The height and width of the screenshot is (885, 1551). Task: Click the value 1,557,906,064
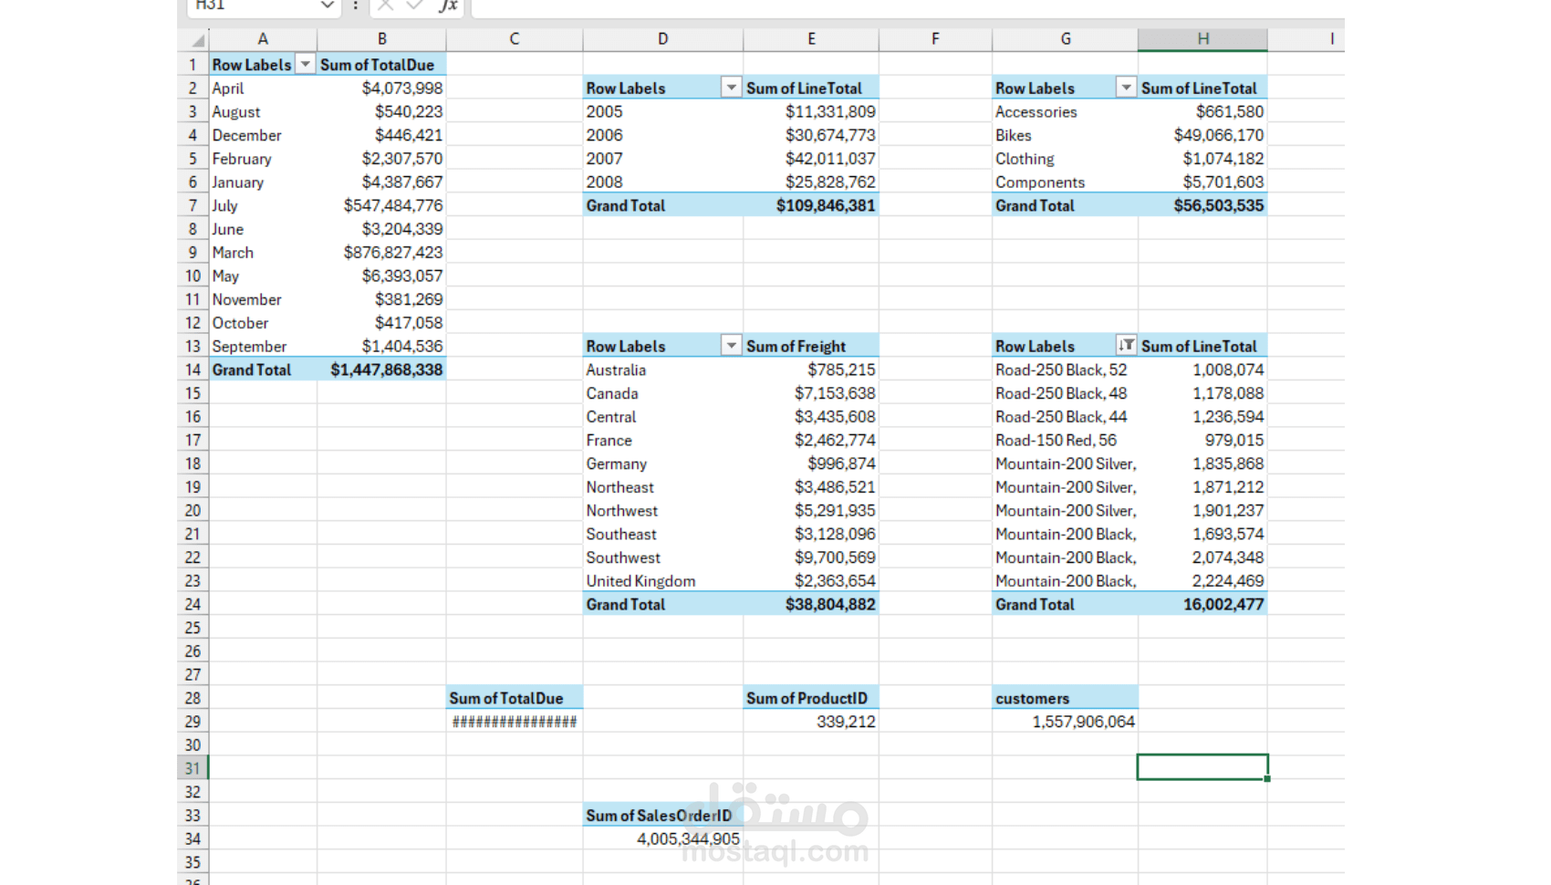click(x=1065, y=722)
